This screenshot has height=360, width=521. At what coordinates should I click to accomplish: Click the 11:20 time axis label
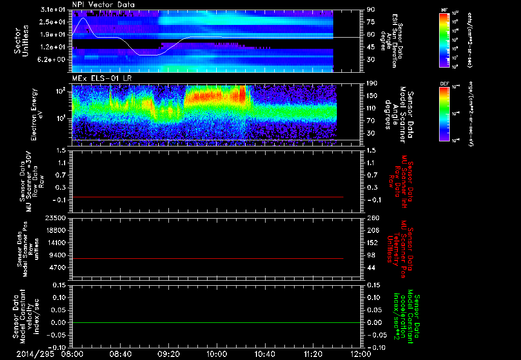(313, 354)
